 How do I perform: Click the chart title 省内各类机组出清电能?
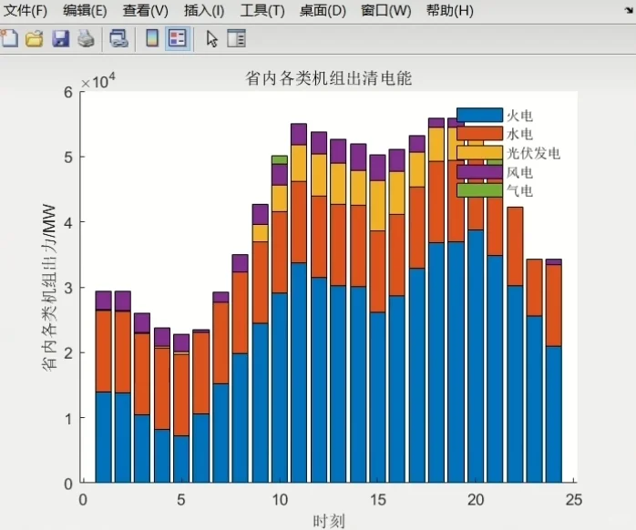[329, 77]
